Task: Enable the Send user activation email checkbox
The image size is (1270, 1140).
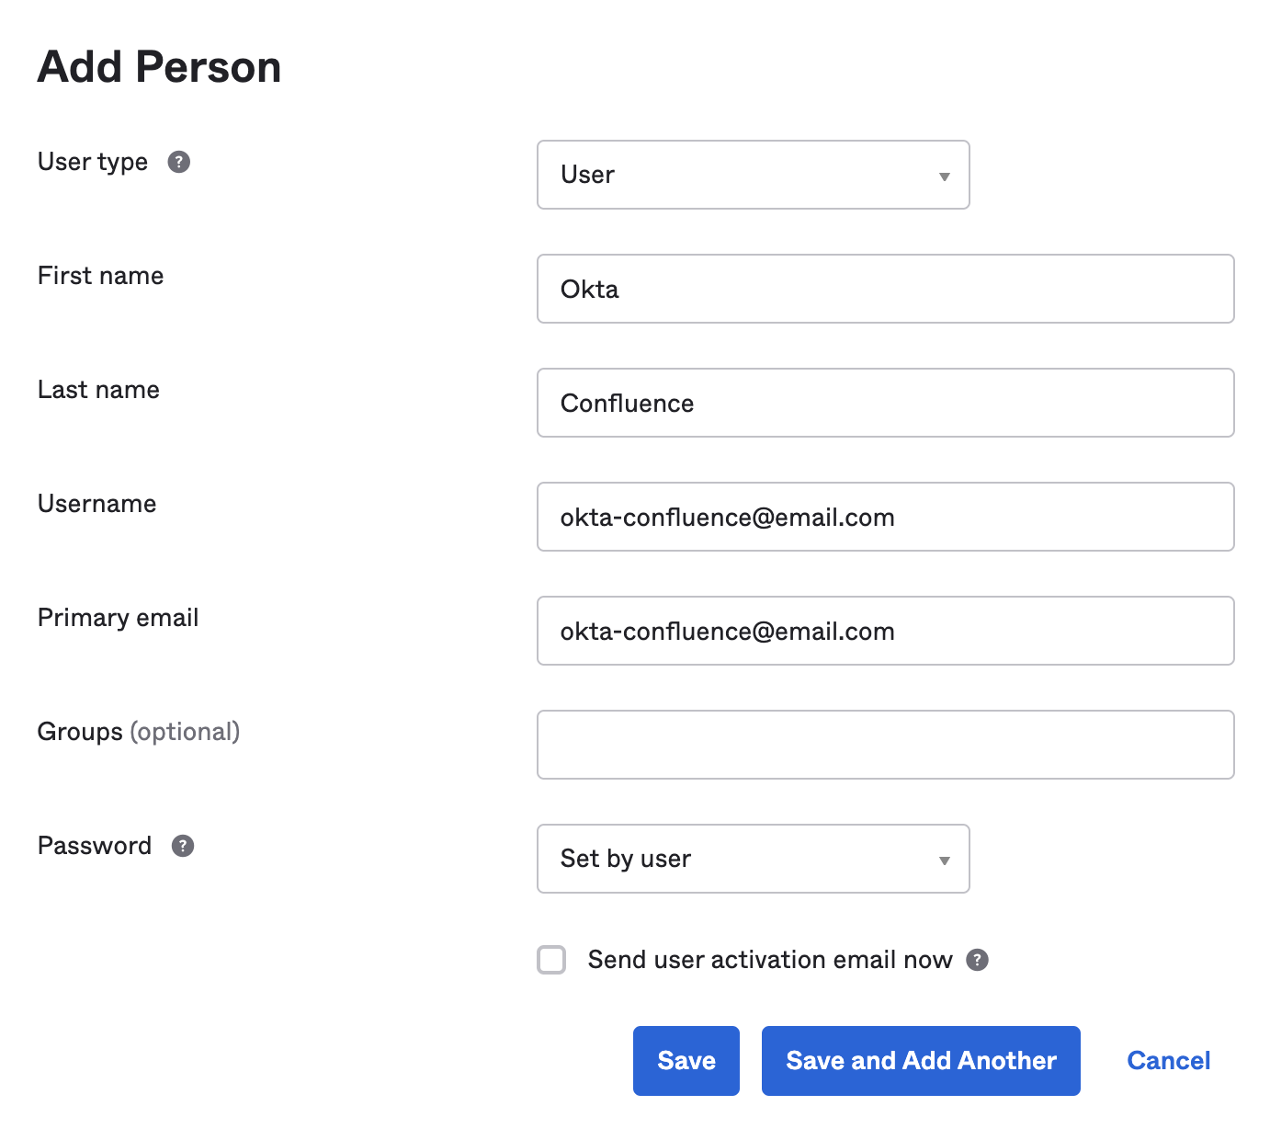Action: (551, 960)
